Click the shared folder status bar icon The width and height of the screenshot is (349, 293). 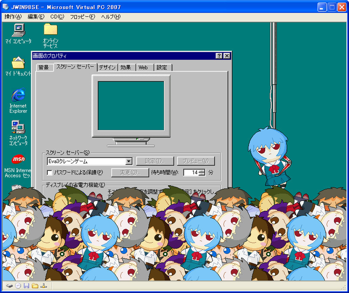[35, 286]
